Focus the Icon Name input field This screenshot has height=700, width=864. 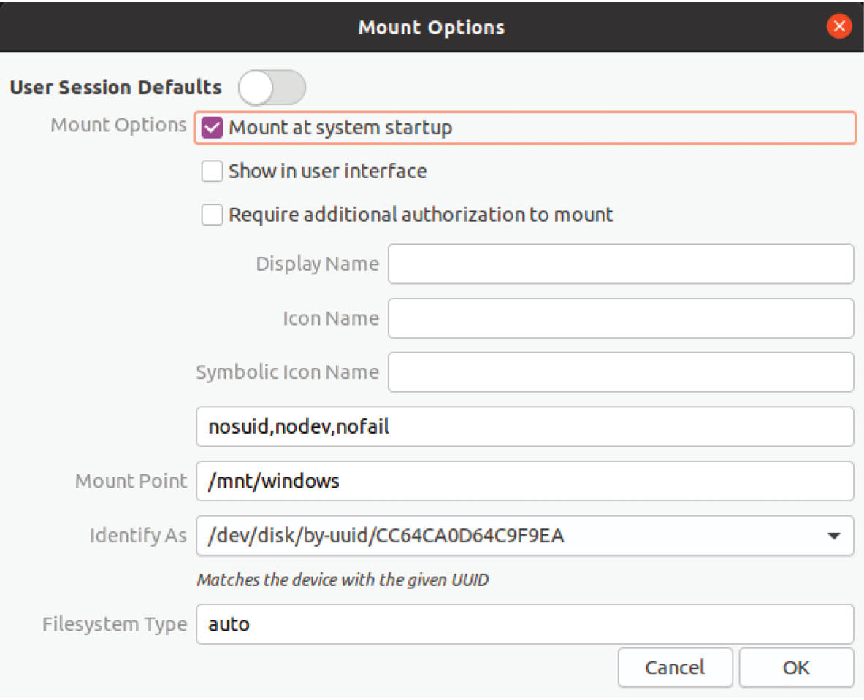(620, 318)
